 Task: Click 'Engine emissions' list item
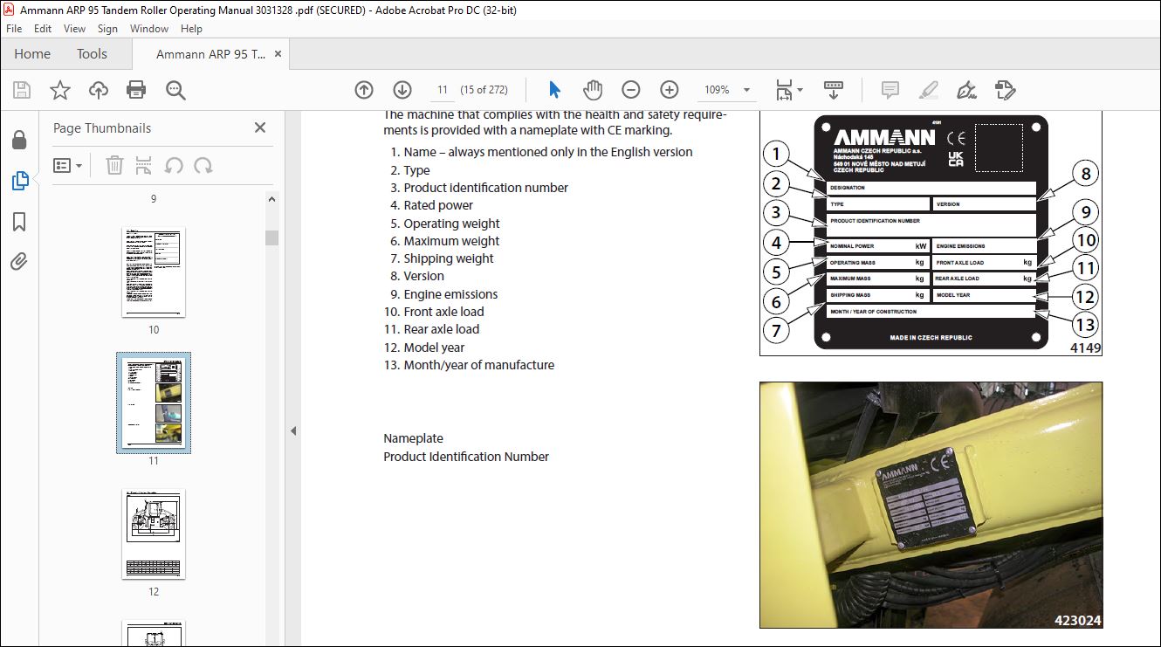click(x=450, y=294)
